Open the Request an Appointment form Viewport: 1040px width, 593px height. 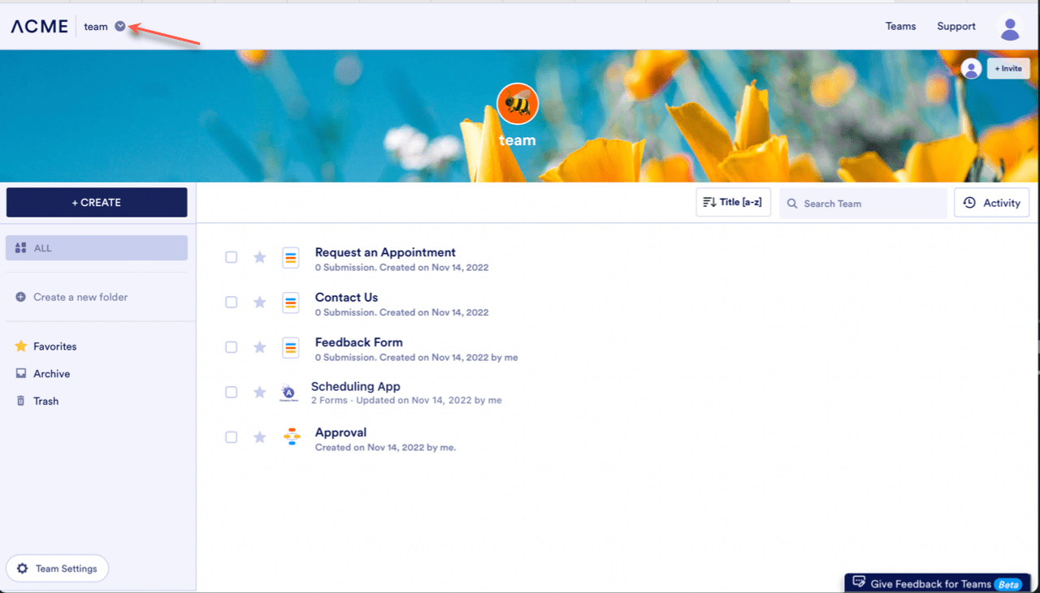[x=385, y=252]
